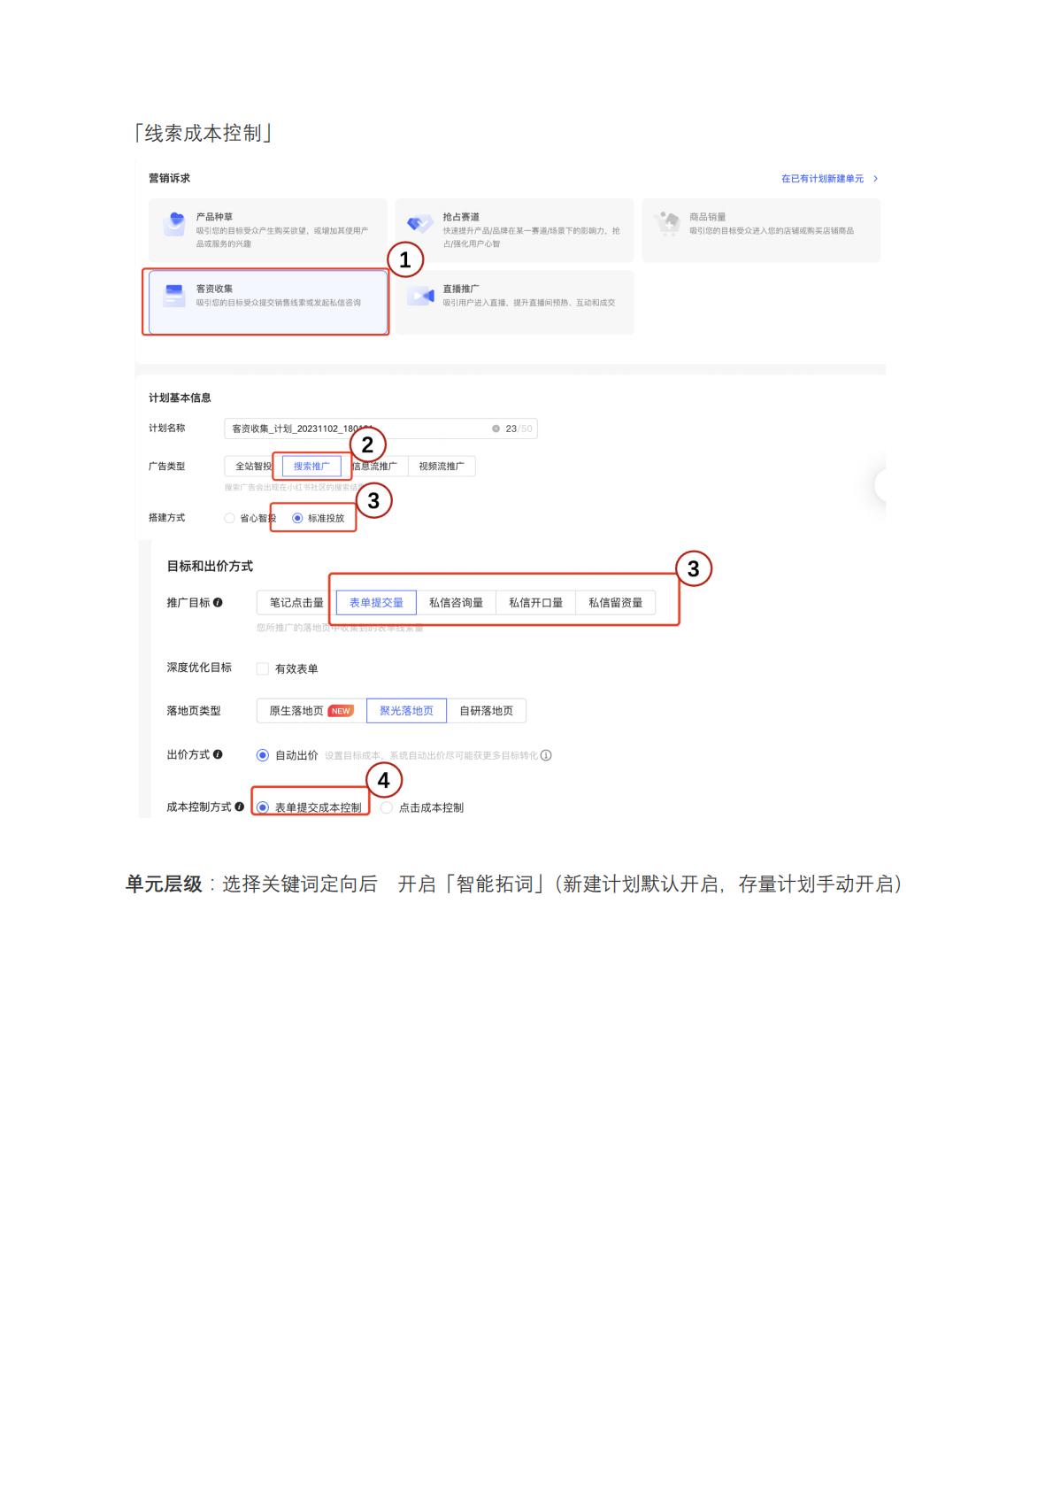Click the clear icon in 计划名称 field

(496, 428)
